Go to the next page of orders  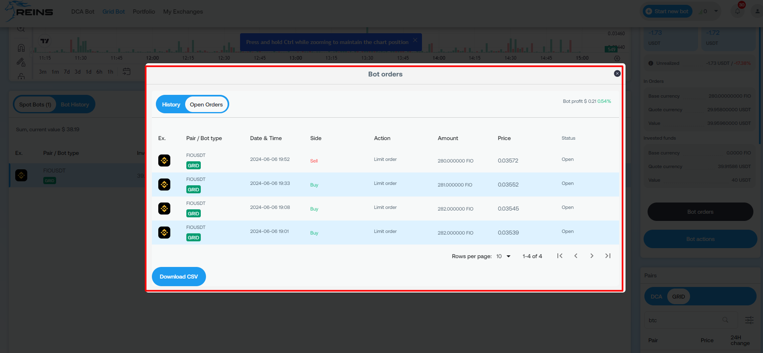click(591, 256)
